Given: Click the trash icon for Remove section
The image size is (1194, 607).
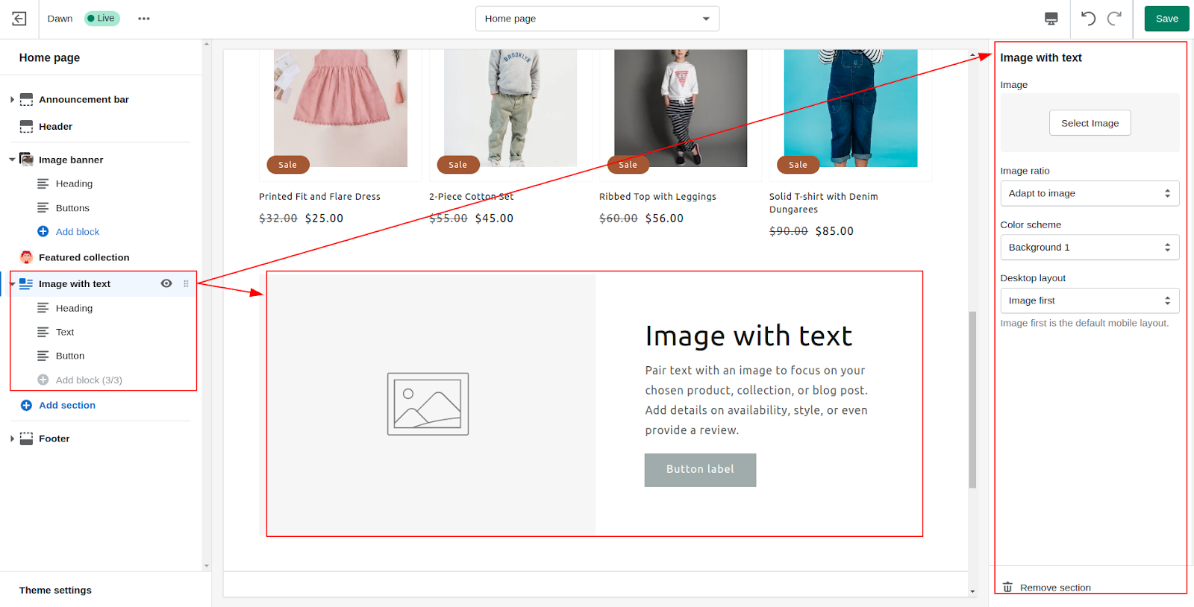Looking at the screenshot, I should pyautogui.click(x=1007, y=587).
